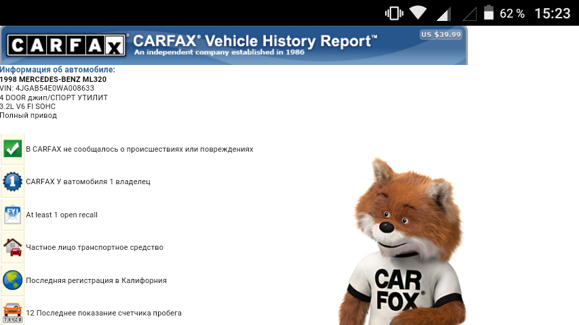The height and width of the screenshot is (325, 579).
Task: Click the CARFAX logo in the banner
Action: click(66, 45)
